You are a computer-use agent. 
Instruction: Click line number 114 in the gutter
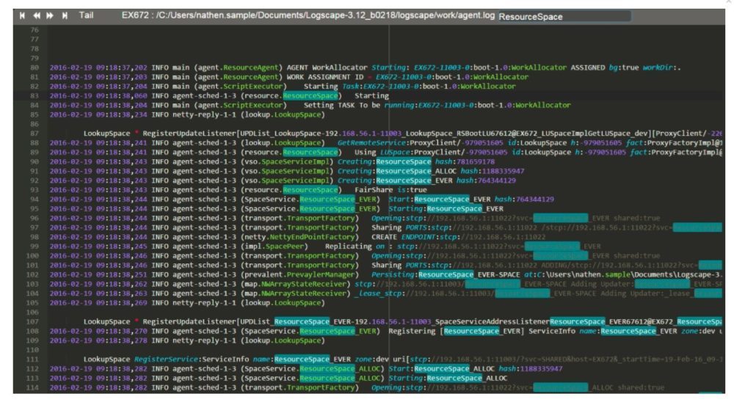[x=34, y=387]
